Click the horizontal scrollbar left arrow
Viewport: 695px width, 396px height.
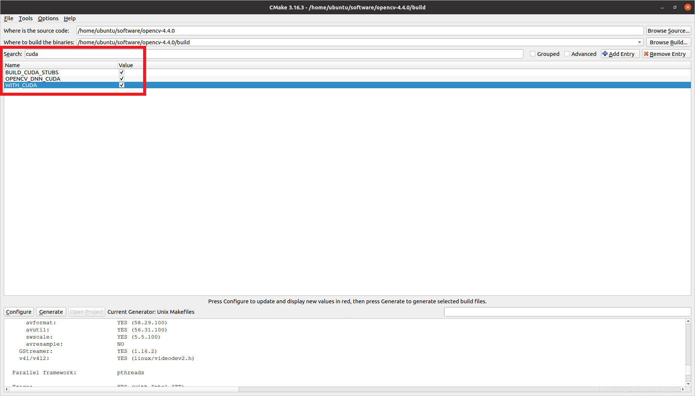tap(6, 389)
